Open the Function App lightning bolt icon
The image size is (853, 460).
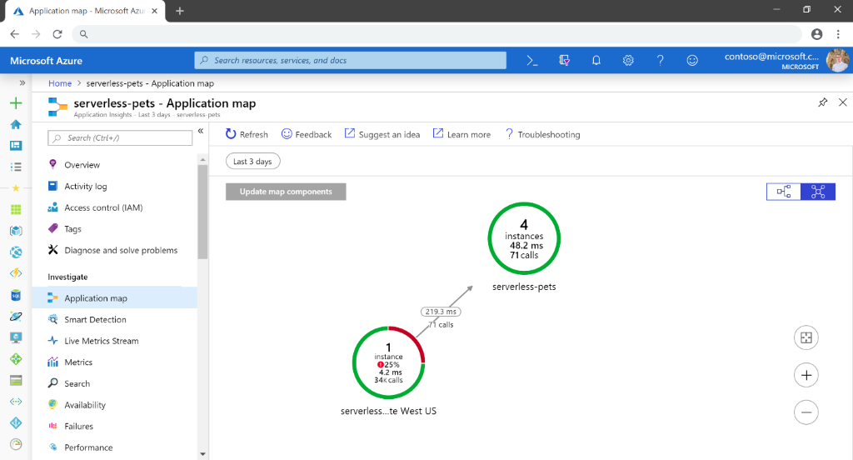coord(16,273)
